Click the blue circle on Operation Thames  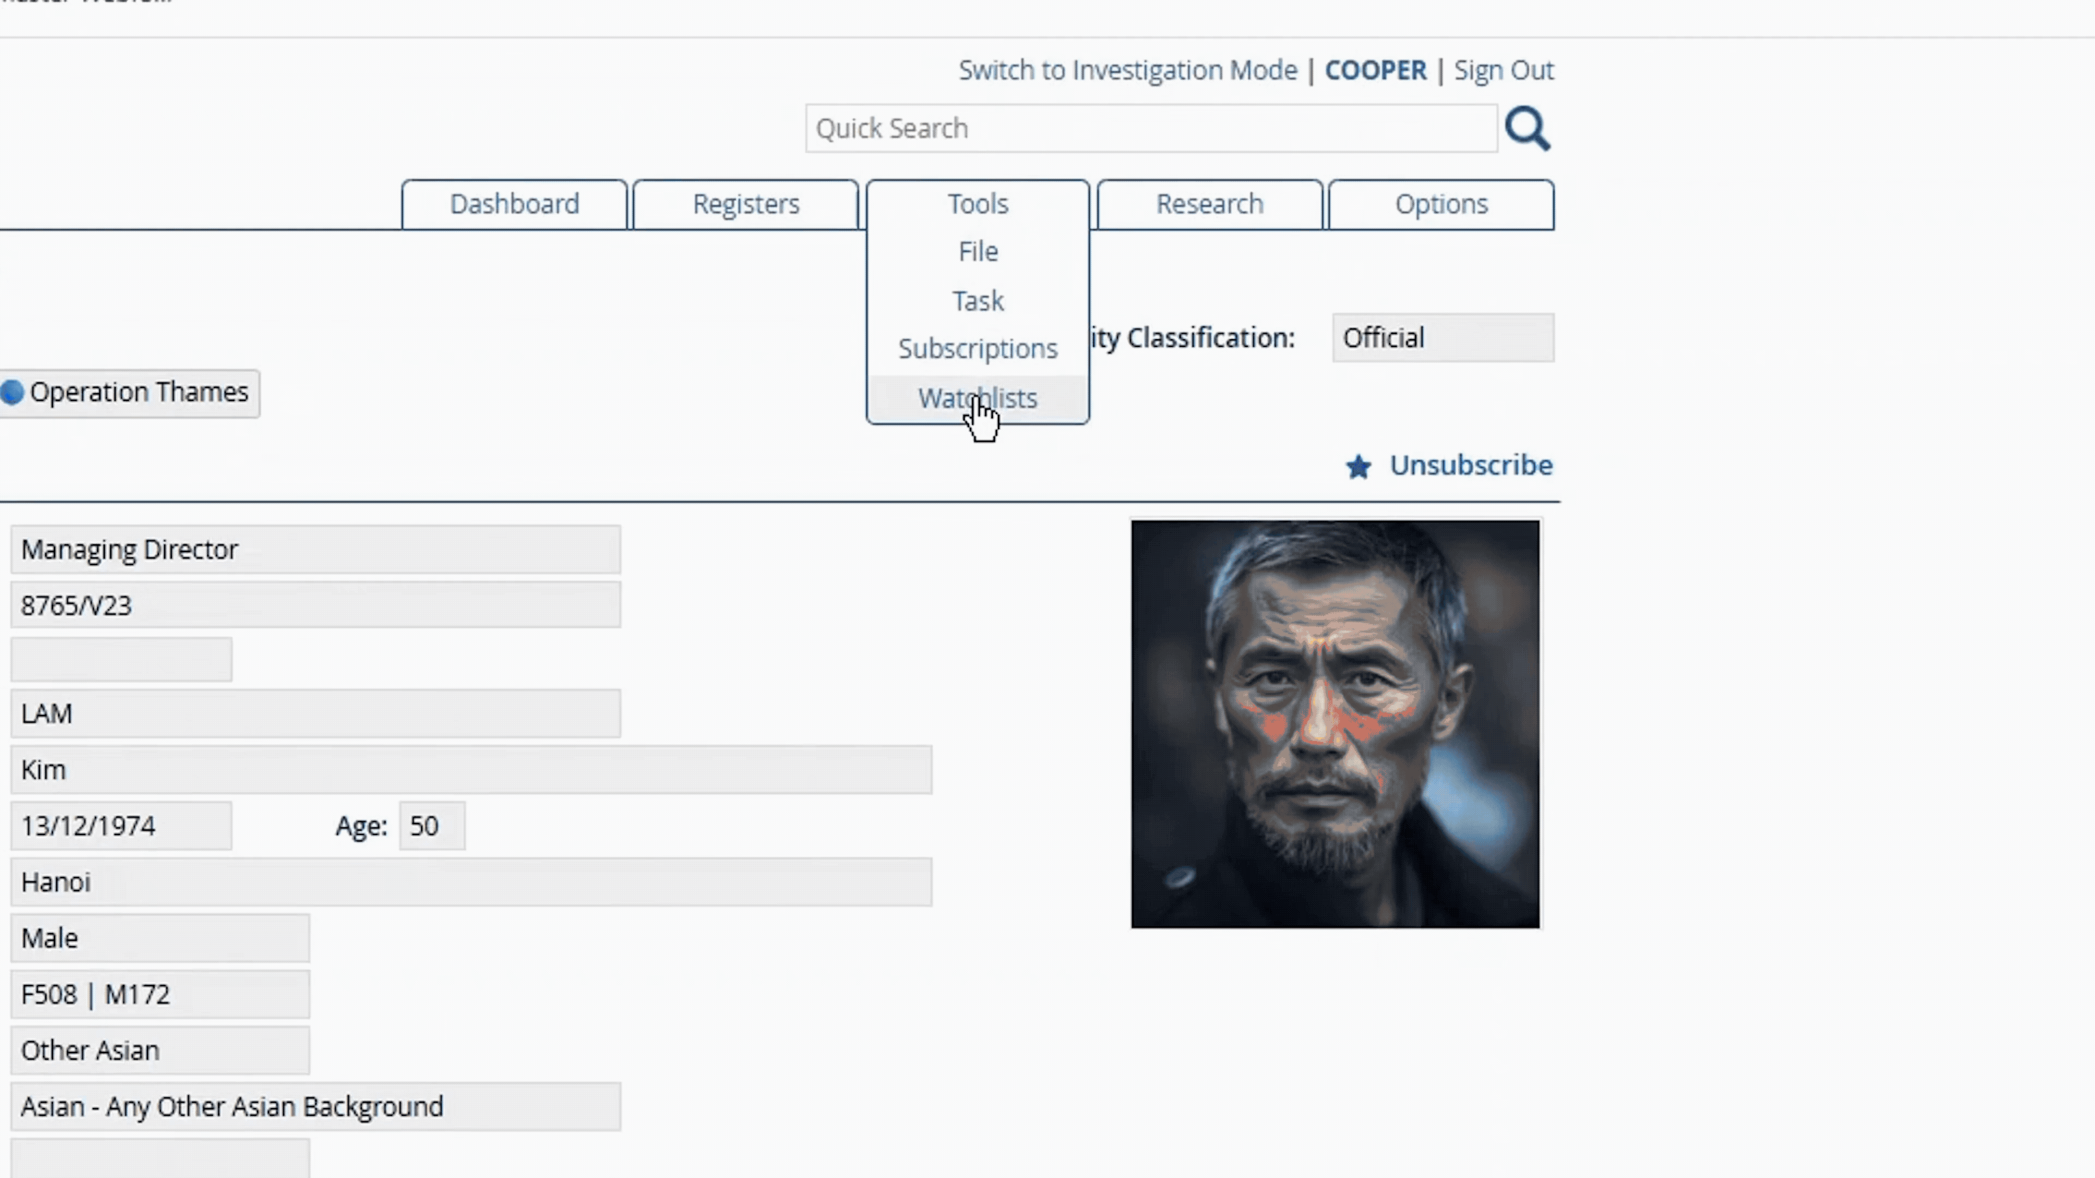click(x=11, y=393)
